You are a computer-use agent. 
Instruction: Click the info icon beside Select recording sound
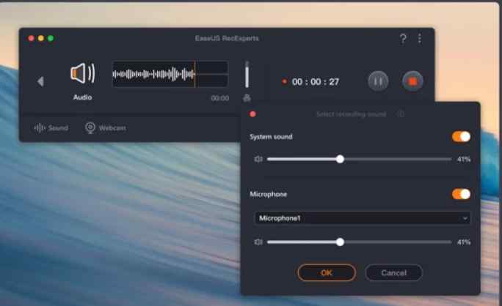click(401, 114)
